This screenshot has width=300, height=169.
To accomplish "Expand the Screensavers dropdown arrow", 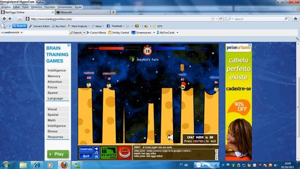I will 154,32.
